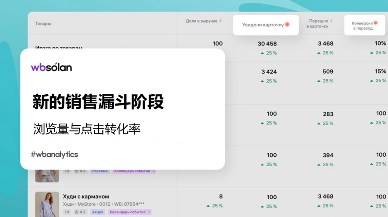Click the 394 card visits value

tap(328, 155)
